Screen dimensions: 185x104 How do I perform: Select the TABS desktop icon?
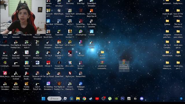[x=81, y=43]
